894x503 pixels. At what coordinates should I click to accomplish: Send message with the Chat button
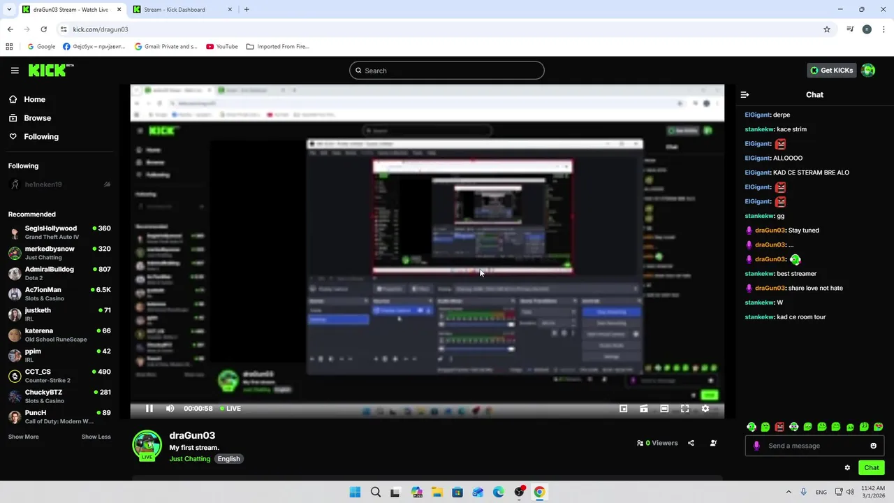[871, 467]
